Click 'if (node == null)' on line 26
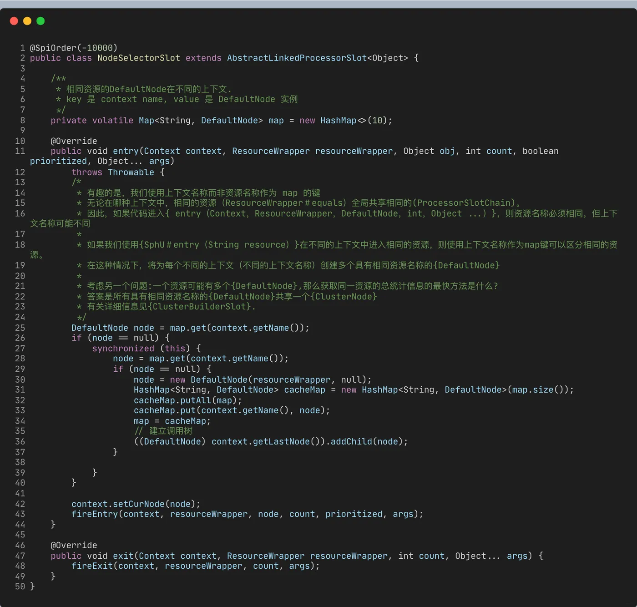The height and width of the screenshot is (607, 637). tap(115, 338)
